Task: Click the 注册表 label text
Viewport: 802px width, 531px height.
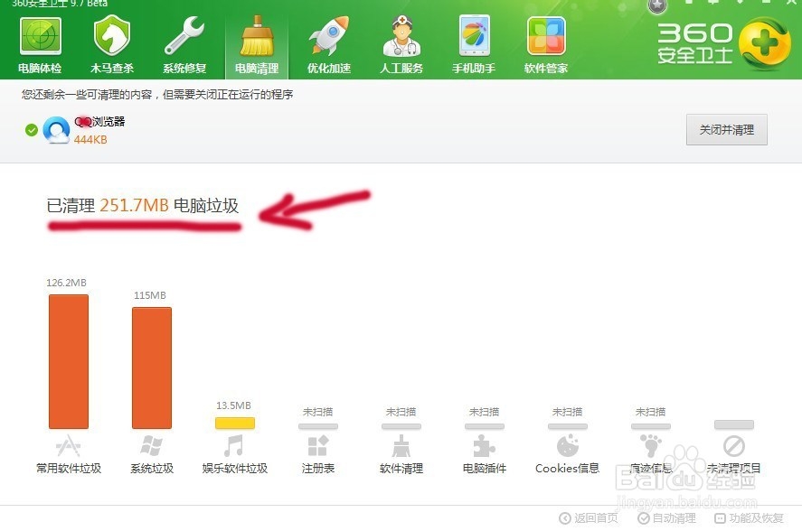Action: [x=318, y=468]
